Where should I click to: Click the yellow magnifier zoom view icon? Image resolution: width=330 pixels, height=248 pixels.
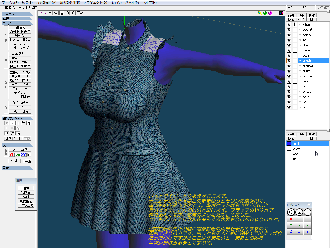[x=260, y=13]
